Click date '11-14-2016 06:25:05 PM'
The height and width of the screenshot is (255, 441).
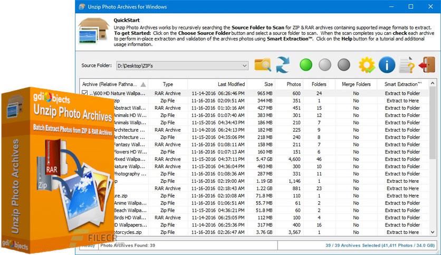pyautogui.click(x=218, y=218)
